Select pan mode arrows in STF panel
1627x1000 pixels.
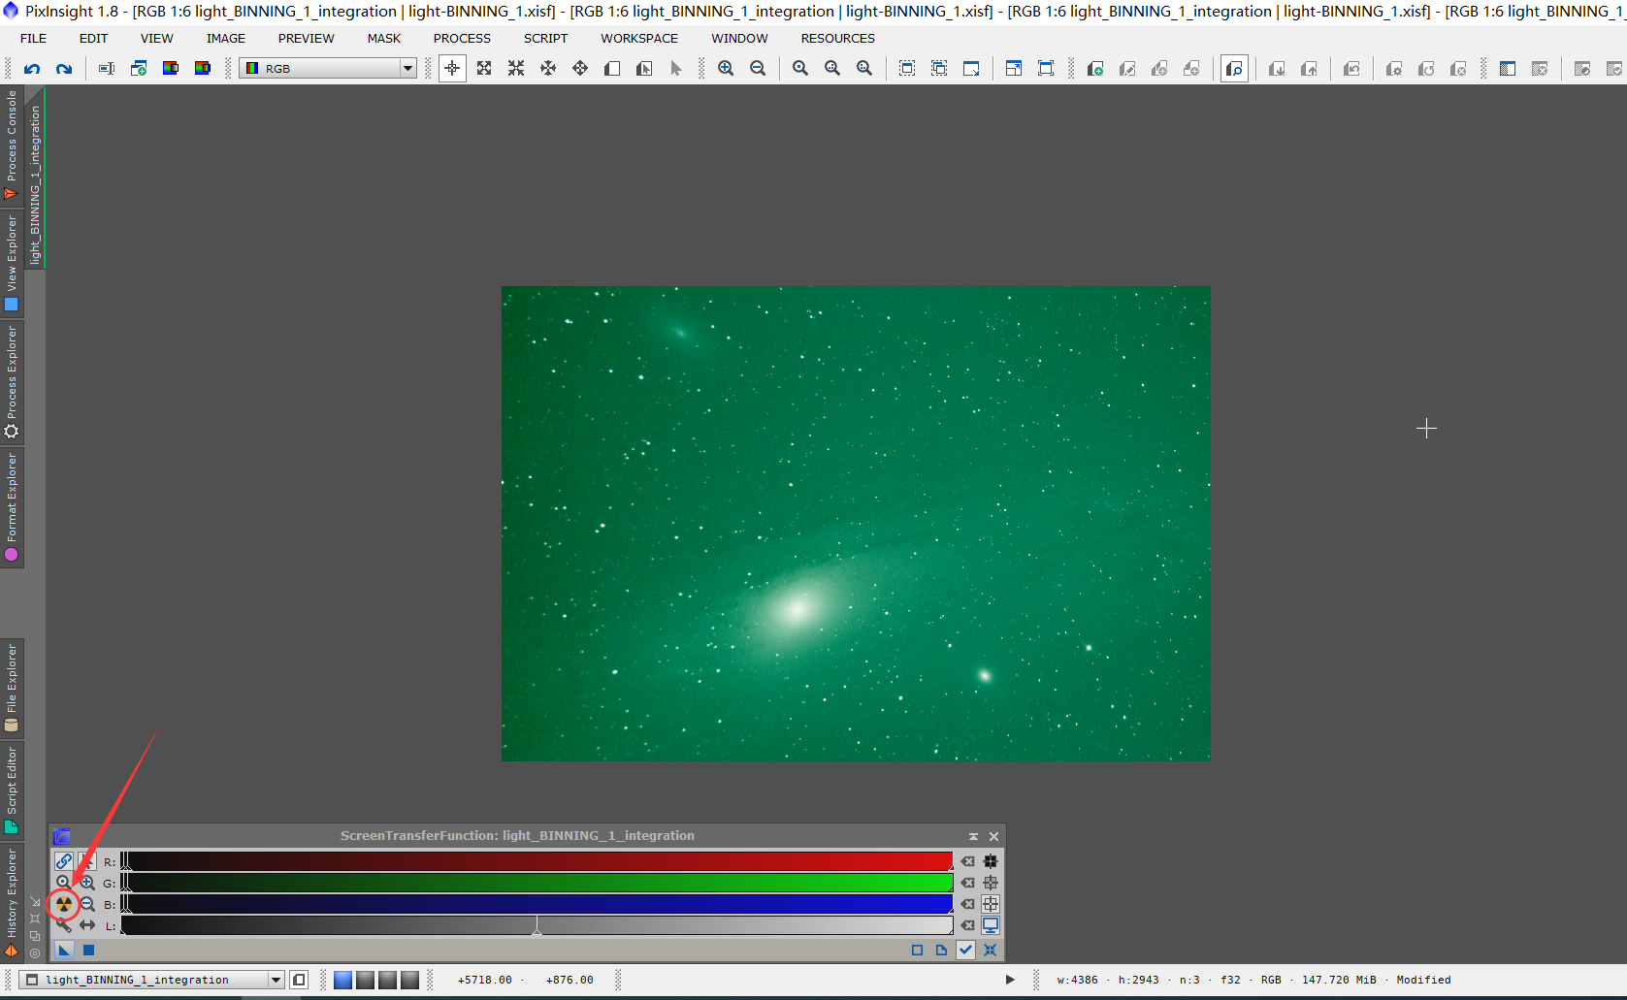[87, 925]
